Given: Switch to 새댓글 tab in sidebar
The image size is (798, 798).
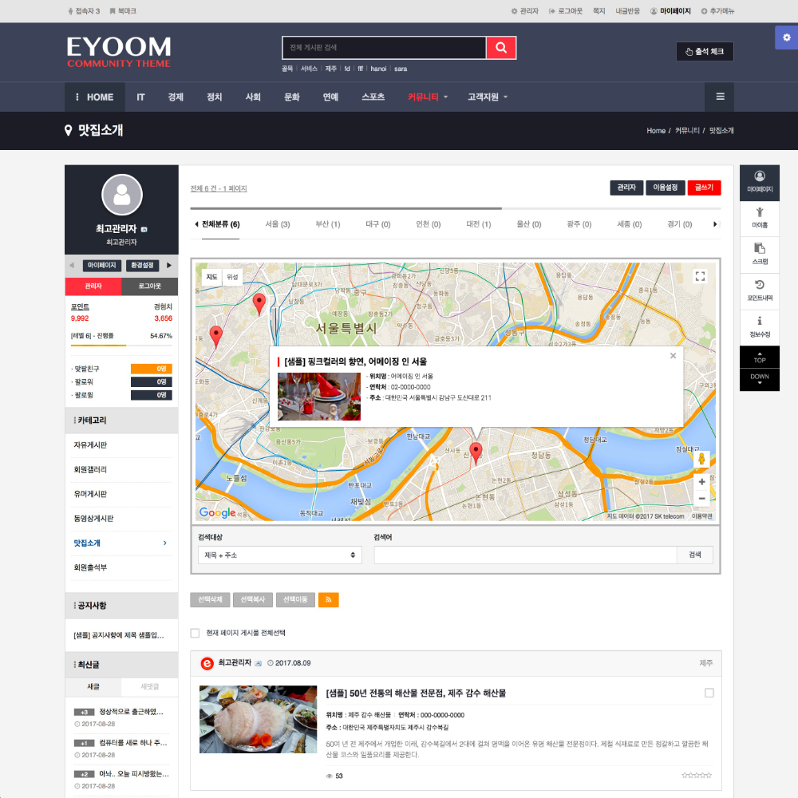Looking at the screenshot, I should pyautogui.click(x=149, y=686).
